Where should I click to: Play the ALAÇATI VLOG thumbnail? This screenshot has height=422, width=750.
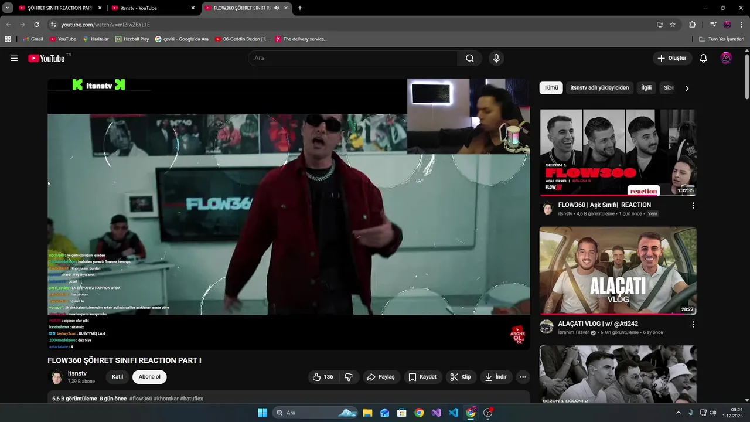pyautogui.click(x=618, y=271)
